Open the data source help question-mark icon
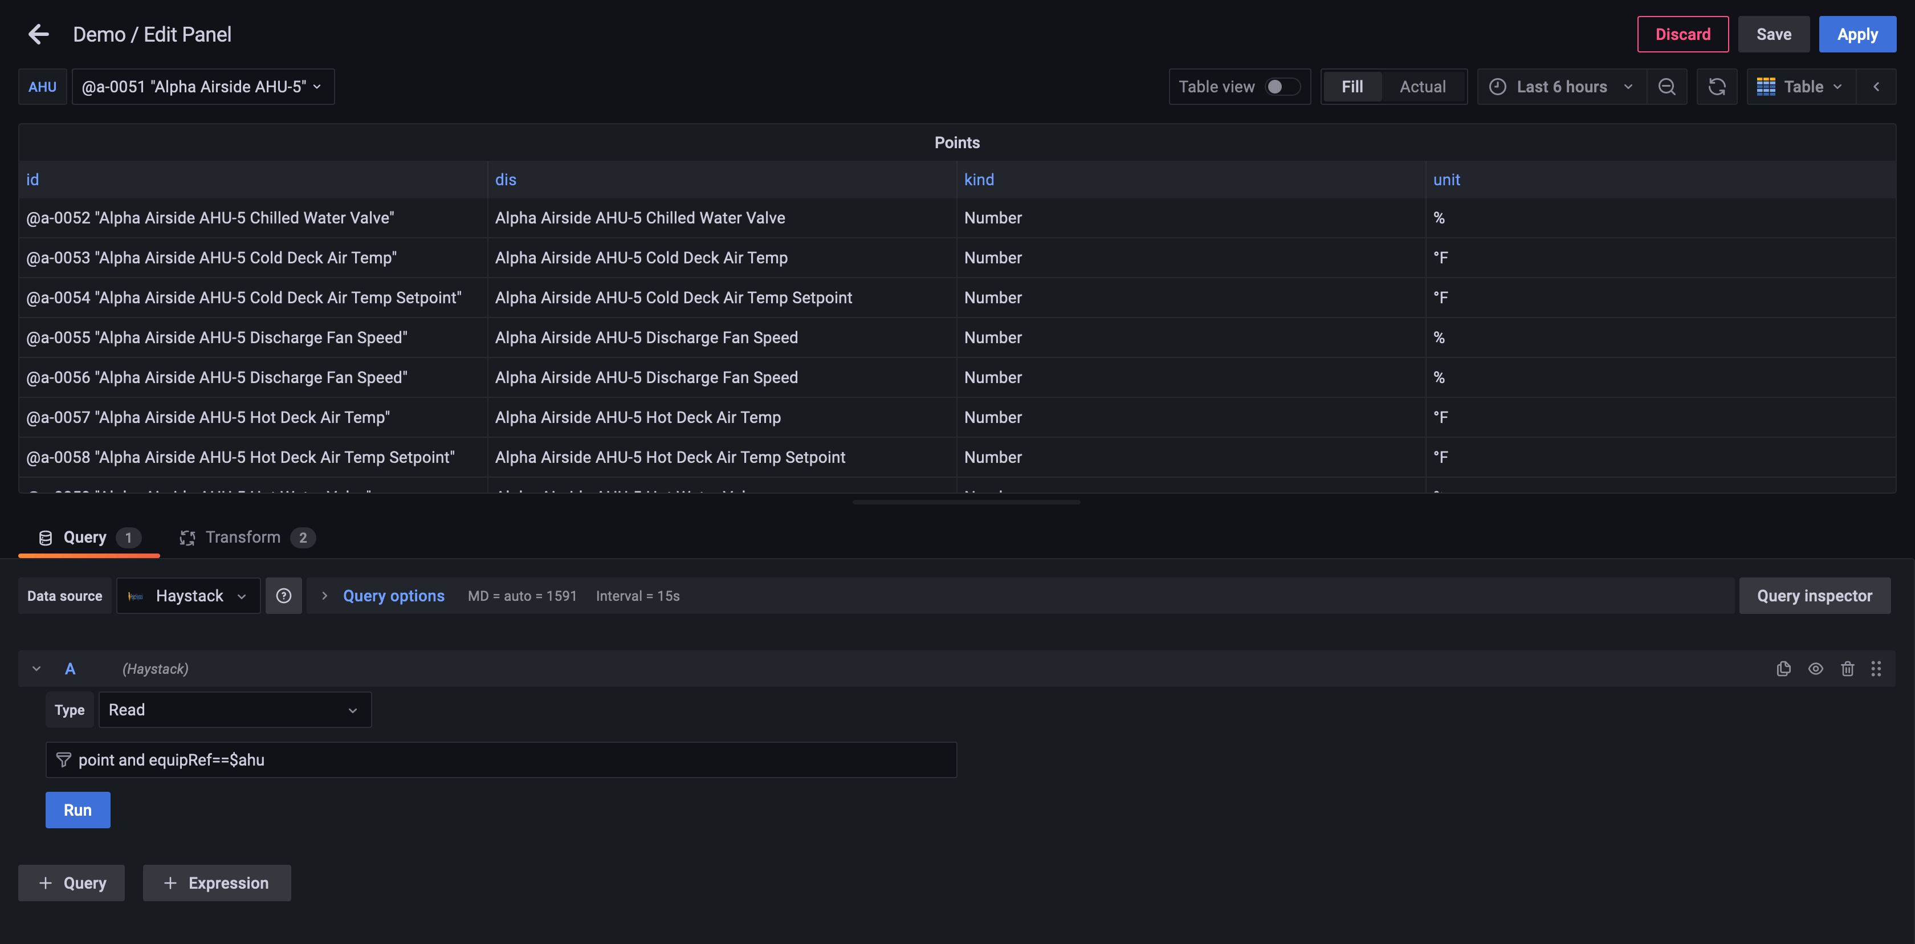 [x=283, y=595]
